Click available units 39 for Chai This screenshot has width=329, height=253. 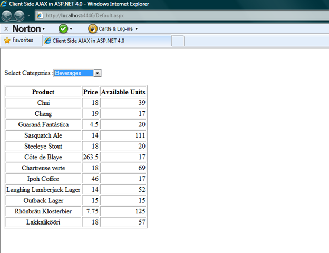[x=123, y=103]
